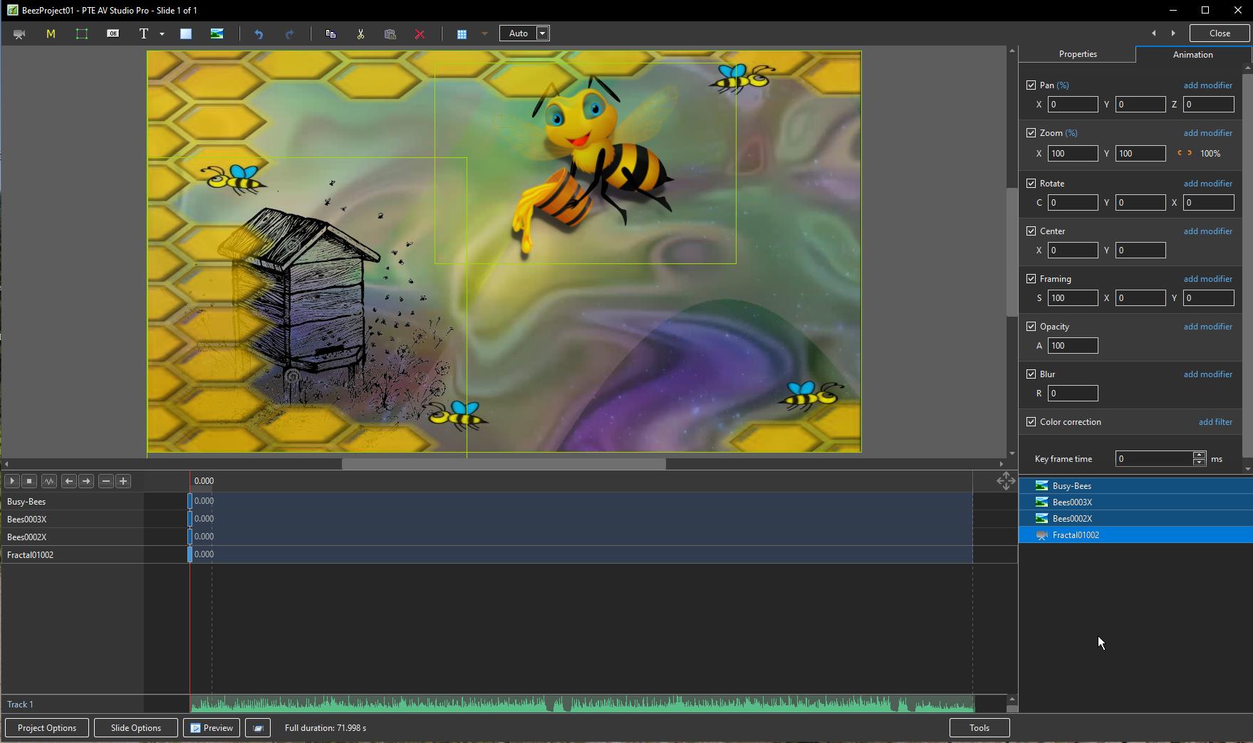Jump to next keyframe arrow

[x=86, y=481]
